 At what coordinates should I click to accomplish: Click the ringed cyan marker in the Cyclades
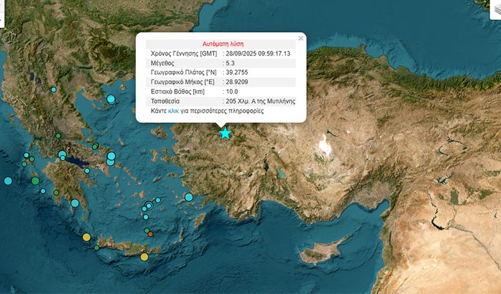point(149,206)
